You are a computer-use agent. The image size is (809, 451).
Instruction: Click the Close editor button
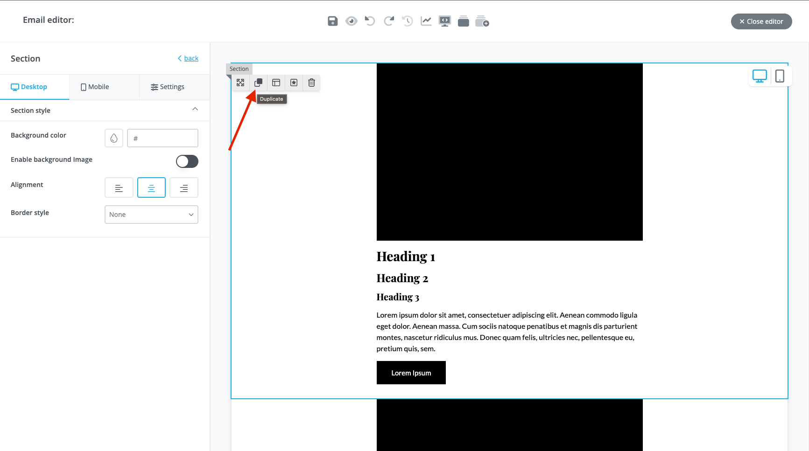click(761, 21)
